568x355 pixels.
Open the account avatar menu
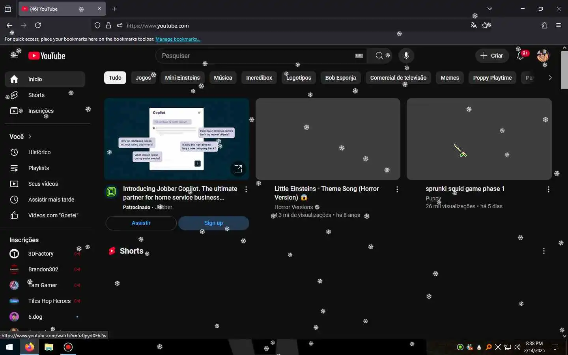543,56
